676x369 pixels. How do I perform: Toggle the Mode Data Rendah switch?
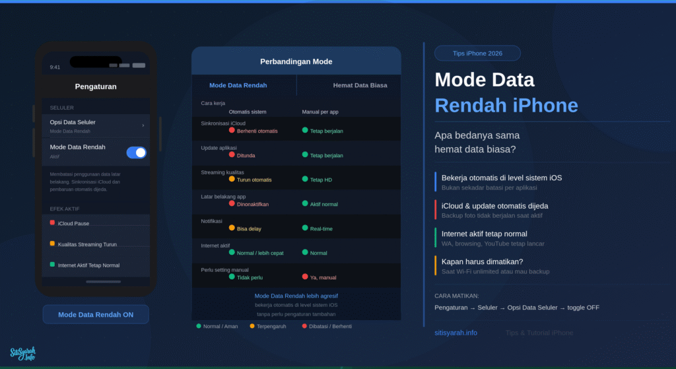(136, 152)
